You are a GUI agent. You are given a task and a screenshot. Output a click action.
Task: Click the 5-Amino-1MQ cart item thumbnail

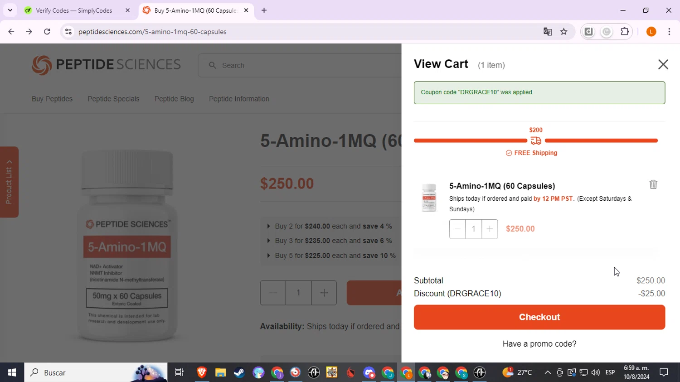coord(429,198)
